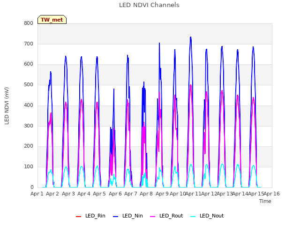Click the magenta LED_Rout peak near Apr 11
Screen dimensions: 300x225
click(x=191, y=85)
